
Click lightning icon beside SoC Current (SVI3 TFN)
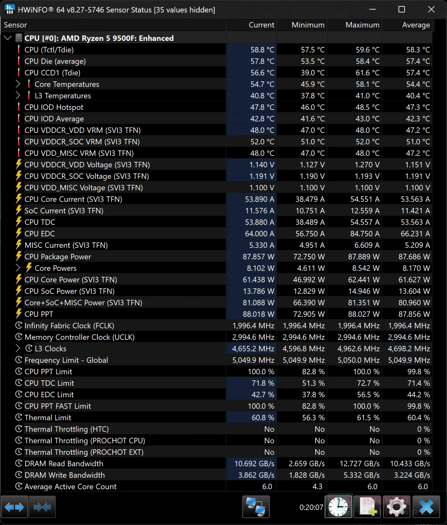[x=19, y=210]
